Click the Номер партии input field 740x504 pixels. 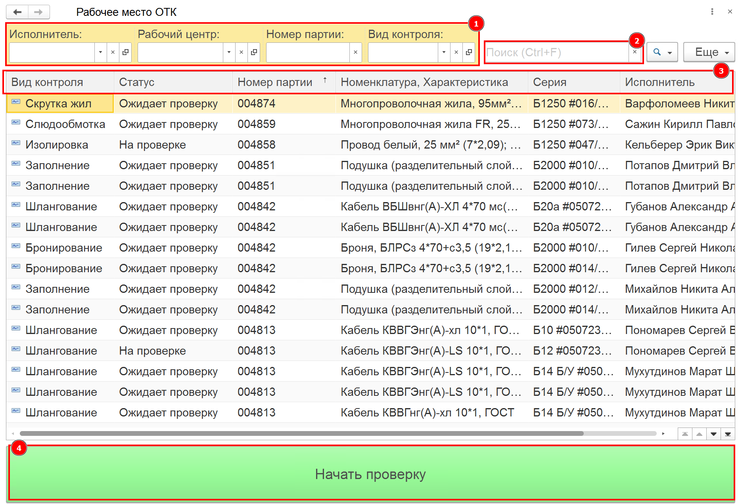308,52
